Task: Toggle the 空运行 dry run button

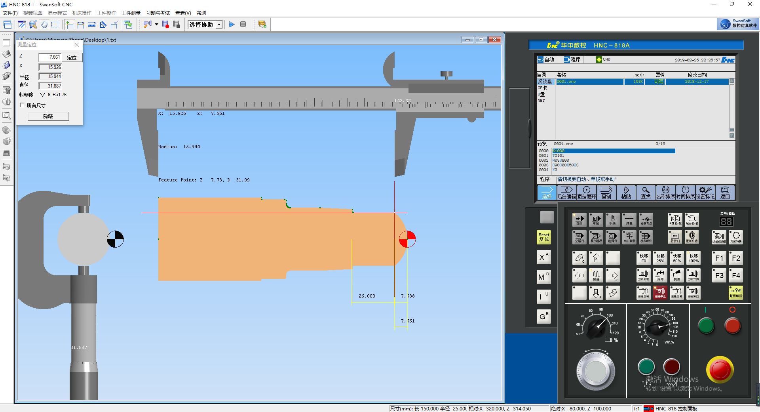Action: click(579, 237)
